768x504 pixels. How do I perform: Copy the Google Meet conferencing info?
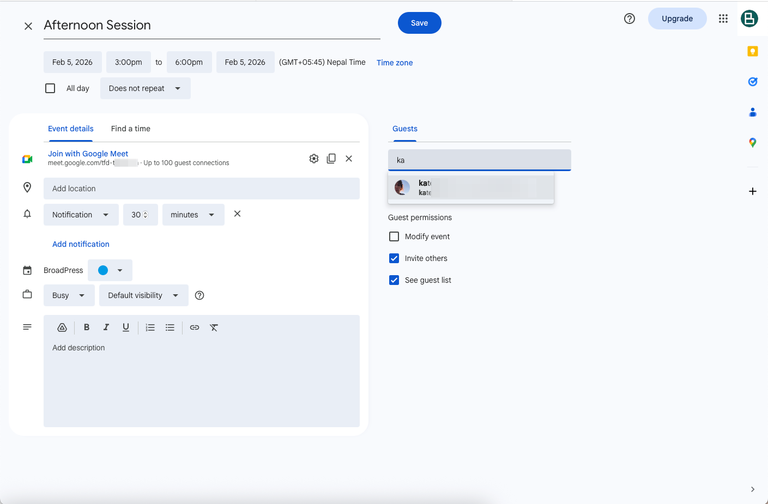coord(331,159)
